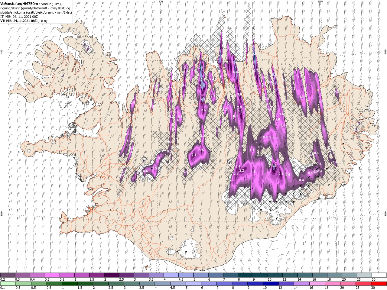387x290 pixels.
Task: Click upper legend swatch starting at 0.2
Action: (x=8, y=275)
